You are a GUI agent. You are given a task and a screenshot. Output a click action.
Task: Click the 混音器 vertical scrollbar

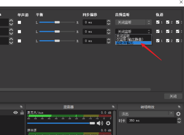pyautogui.click(x=114, y=123)
